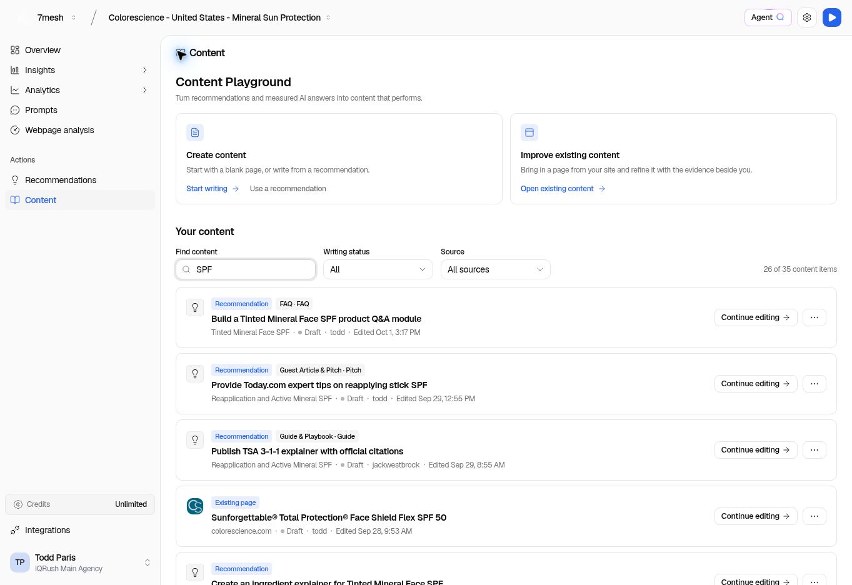The image size is (852, 585).
Task: Open Prompts in the sidebar
Action: (x=80, y=110)
